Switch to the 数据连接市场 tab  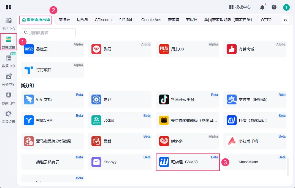tap(36, 20)
